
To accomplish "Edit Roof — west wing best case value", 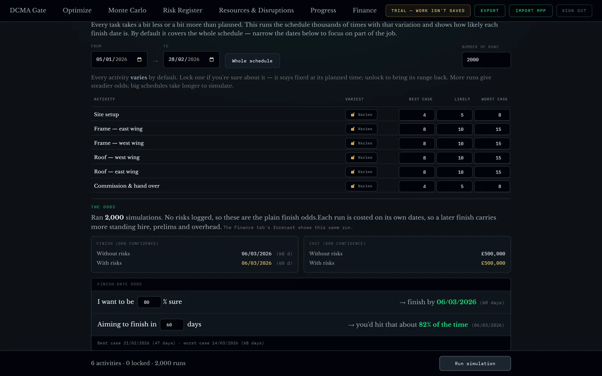I will pyautogui.click(x=417, y=158).
